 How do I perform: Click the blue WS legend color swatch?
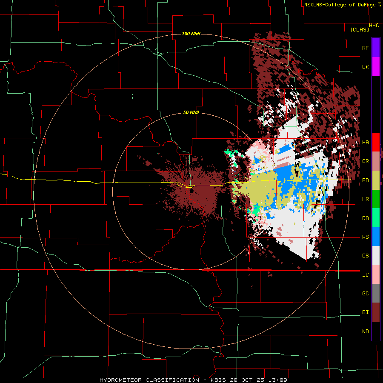pyautogui.click(x=376, y=237)
